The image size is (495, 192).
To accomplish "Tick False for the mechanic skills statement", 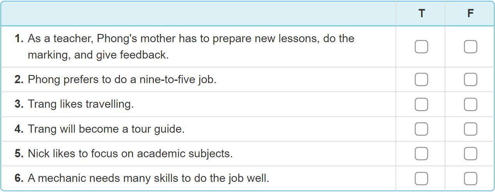I will coord(470,178).
